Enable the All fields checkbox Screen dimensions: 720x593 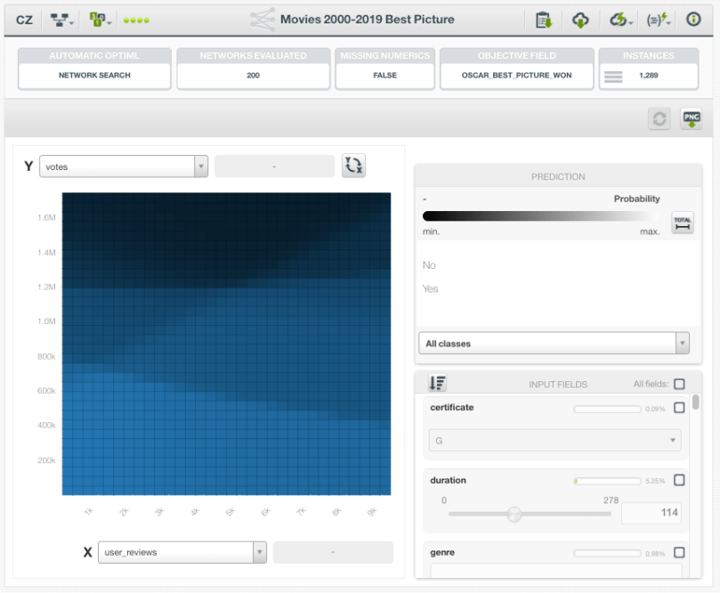pos(679,384)
